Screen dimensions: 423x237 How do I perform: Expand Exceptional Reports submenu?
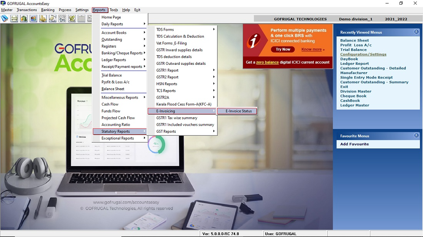[x=120, y=138]
